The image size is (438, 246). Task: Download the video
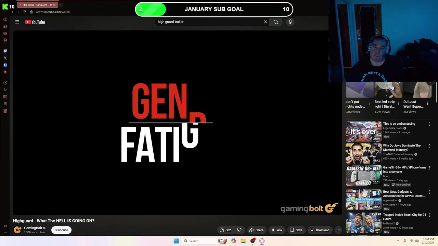coord(320,230)
